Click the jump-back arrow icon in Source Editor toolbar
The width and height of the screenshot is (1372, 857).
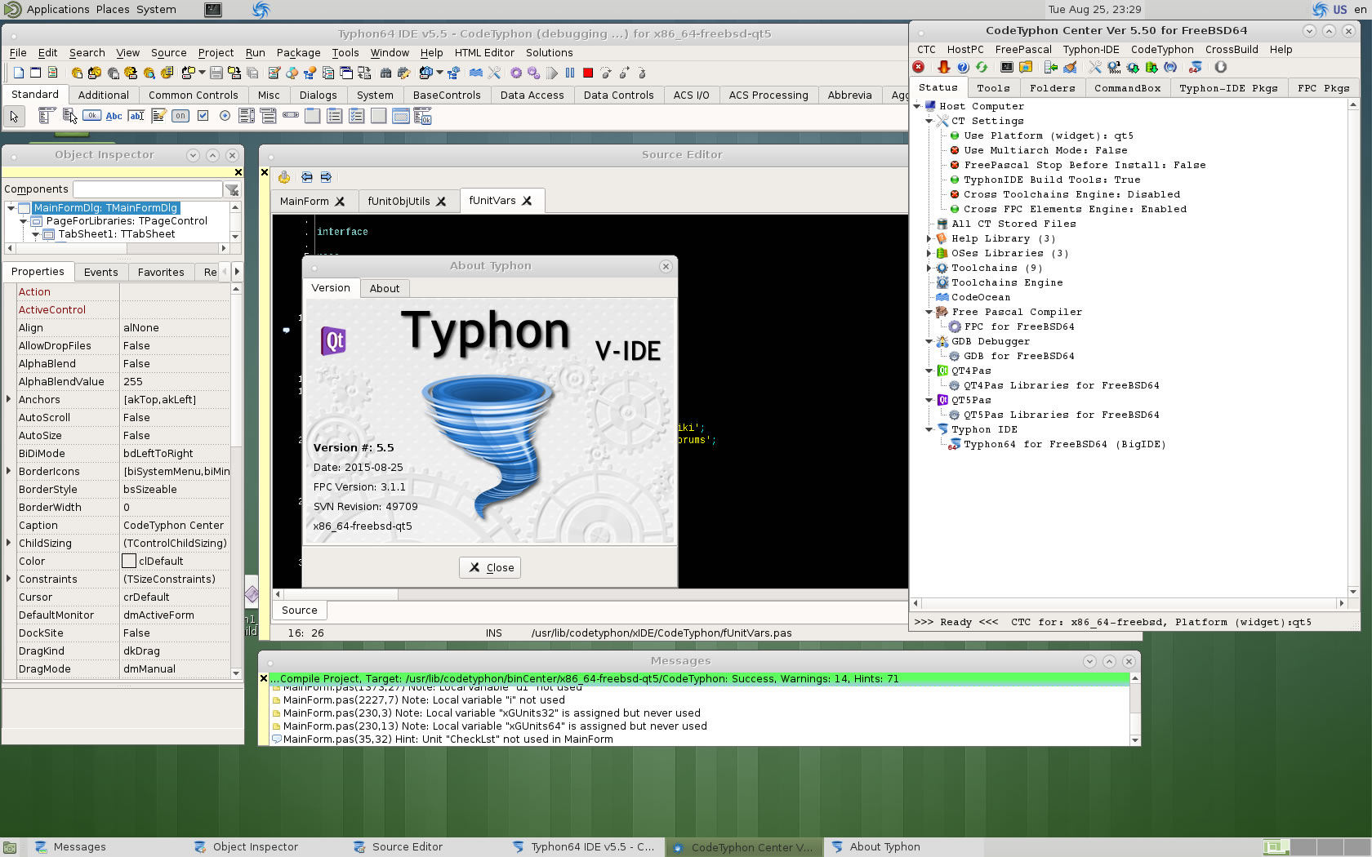(306, 177)
